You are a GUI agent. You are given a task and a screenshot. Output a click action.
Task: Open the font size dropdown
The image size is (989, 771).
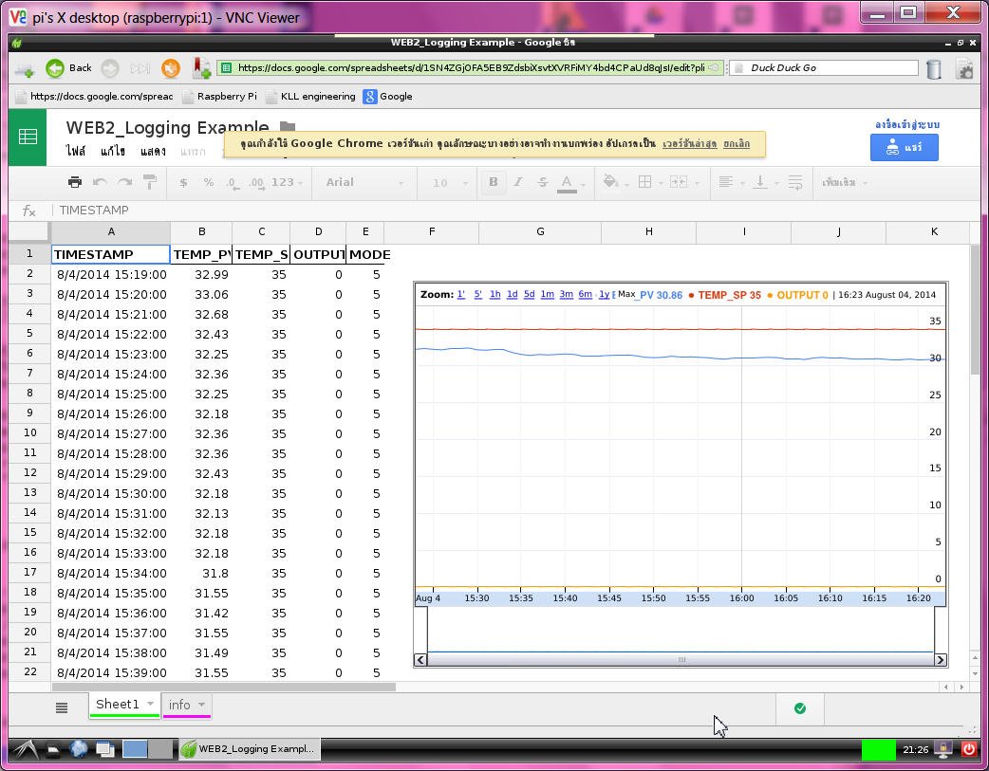click(x=447, y=182)
